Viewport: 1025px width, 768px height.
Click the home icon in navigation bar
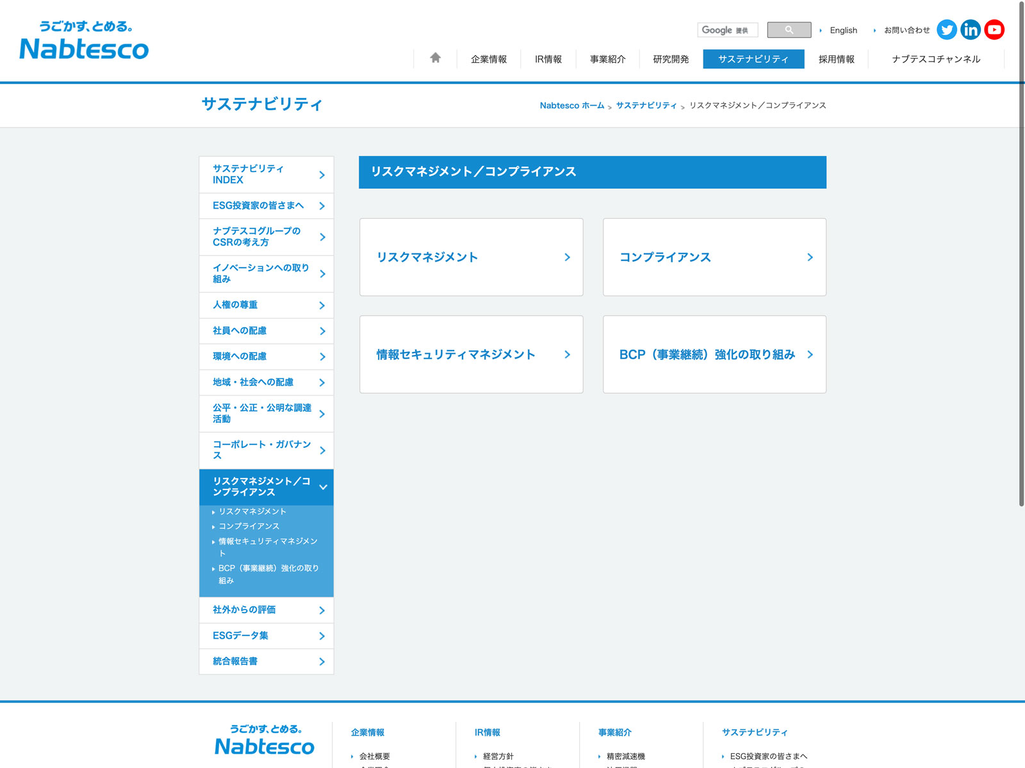[x=436, y=58]
